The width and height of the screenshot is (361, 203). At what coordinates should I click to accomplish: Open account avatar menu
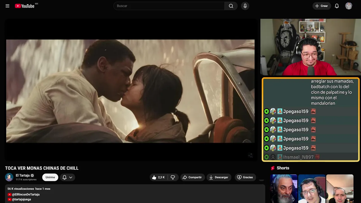[x=349, y=6]
